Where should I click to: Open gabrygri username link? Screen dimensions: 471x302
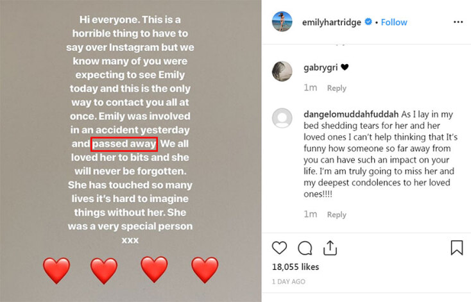click(x=321, y=67)
